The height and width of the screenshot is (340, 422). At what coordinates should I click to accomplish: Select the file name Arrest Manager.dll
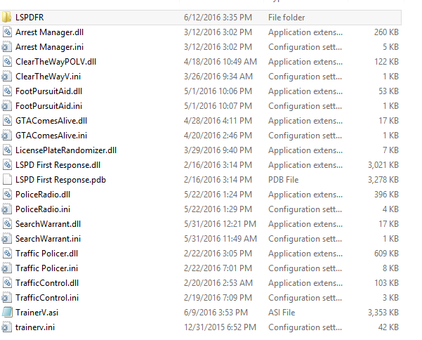[x=49, y=32]
